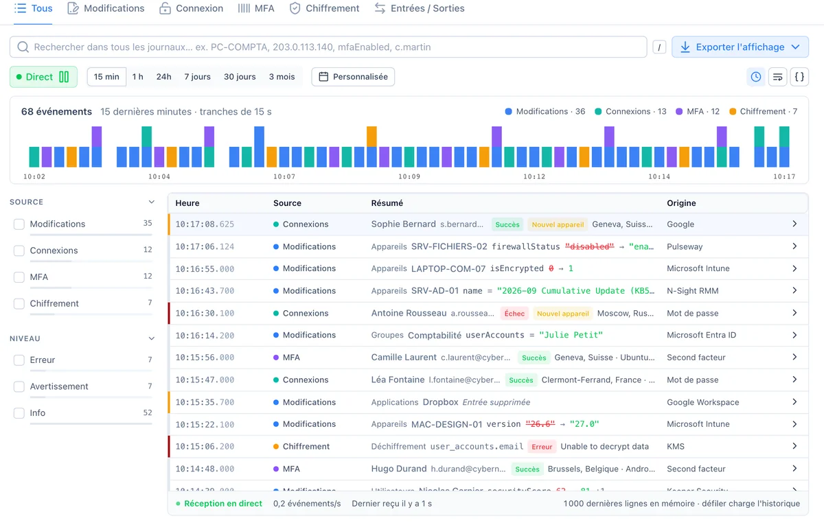Click the Échec badge on Antoine Rousseau row
Image resolution: width=824 pixels, height=525 pixels.
(514, 314)
